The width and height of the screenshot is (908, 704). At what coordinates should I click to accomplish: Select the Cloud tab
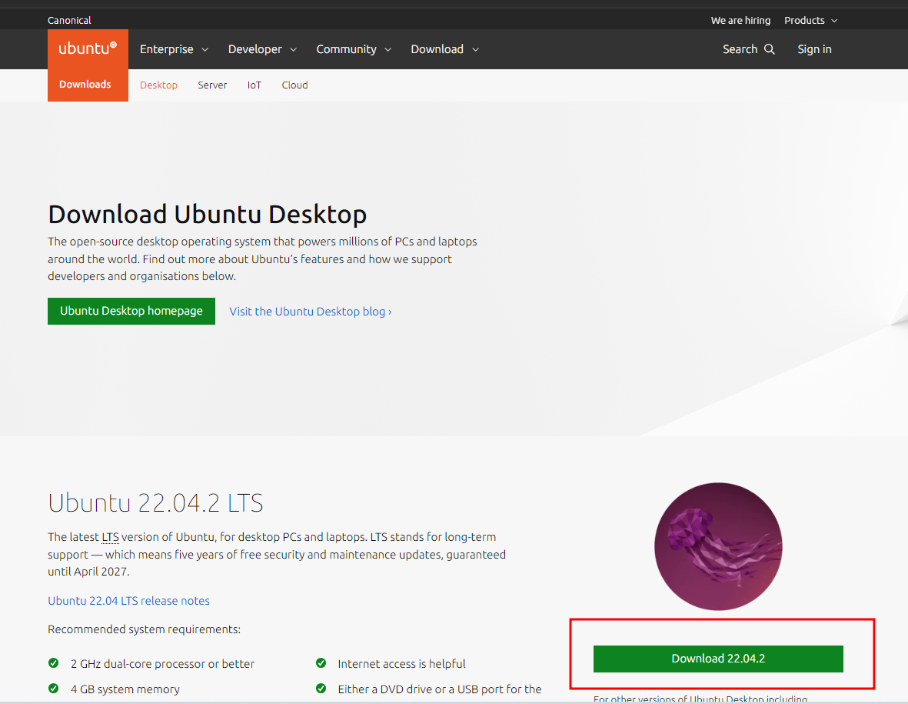[294, 85]
